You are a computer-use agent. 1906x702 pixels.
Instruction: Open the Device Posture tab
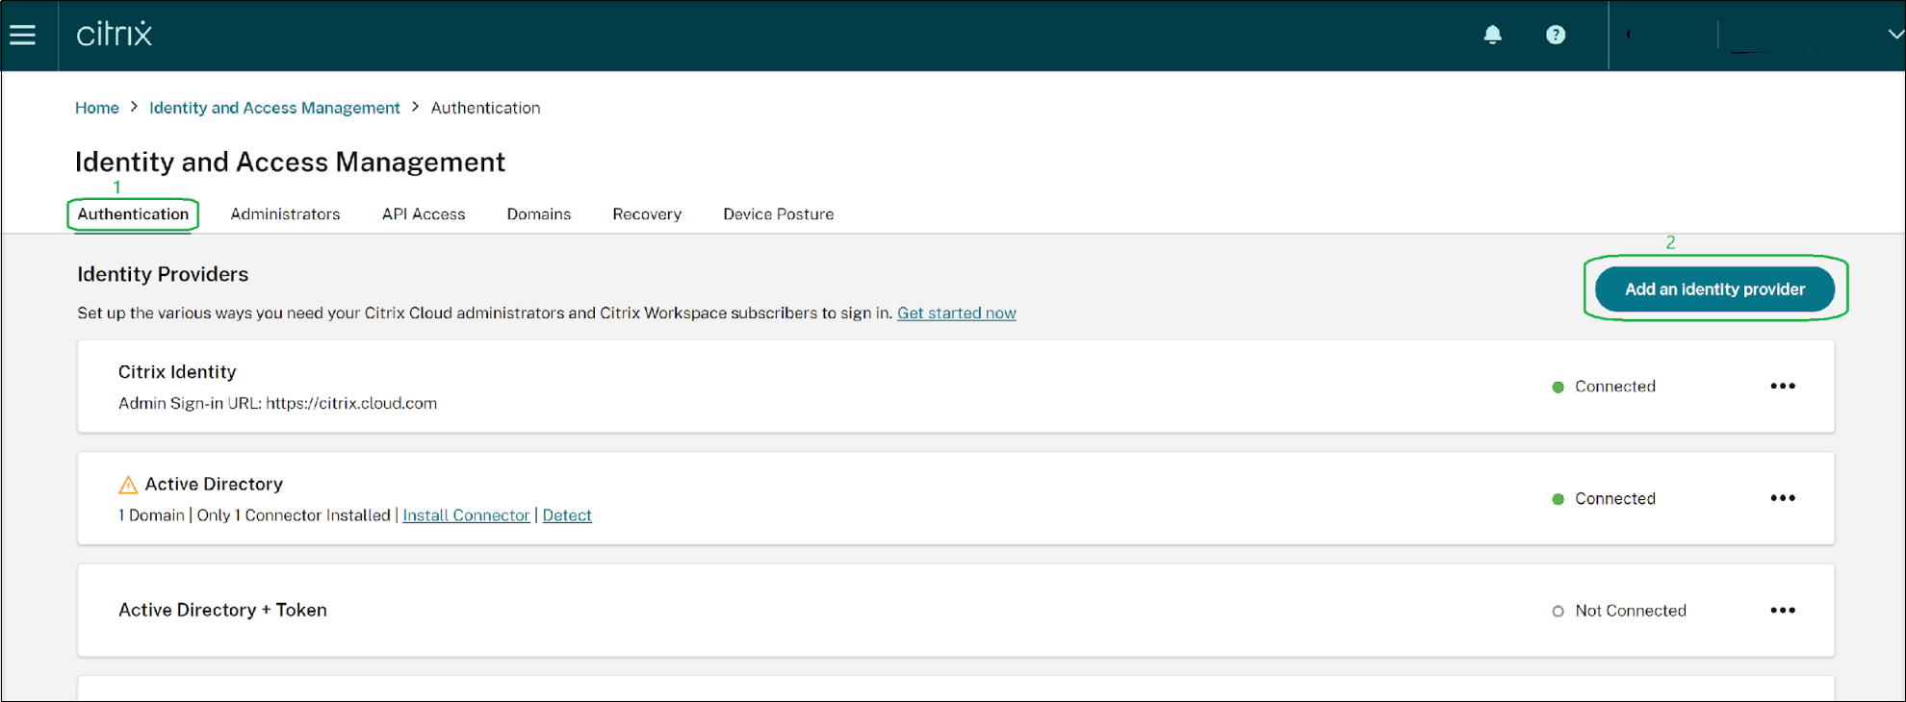(778, 214)
